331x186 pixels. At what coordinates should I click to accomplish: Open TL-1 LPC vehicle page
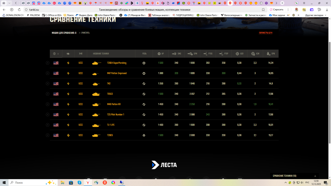(111, 125)
